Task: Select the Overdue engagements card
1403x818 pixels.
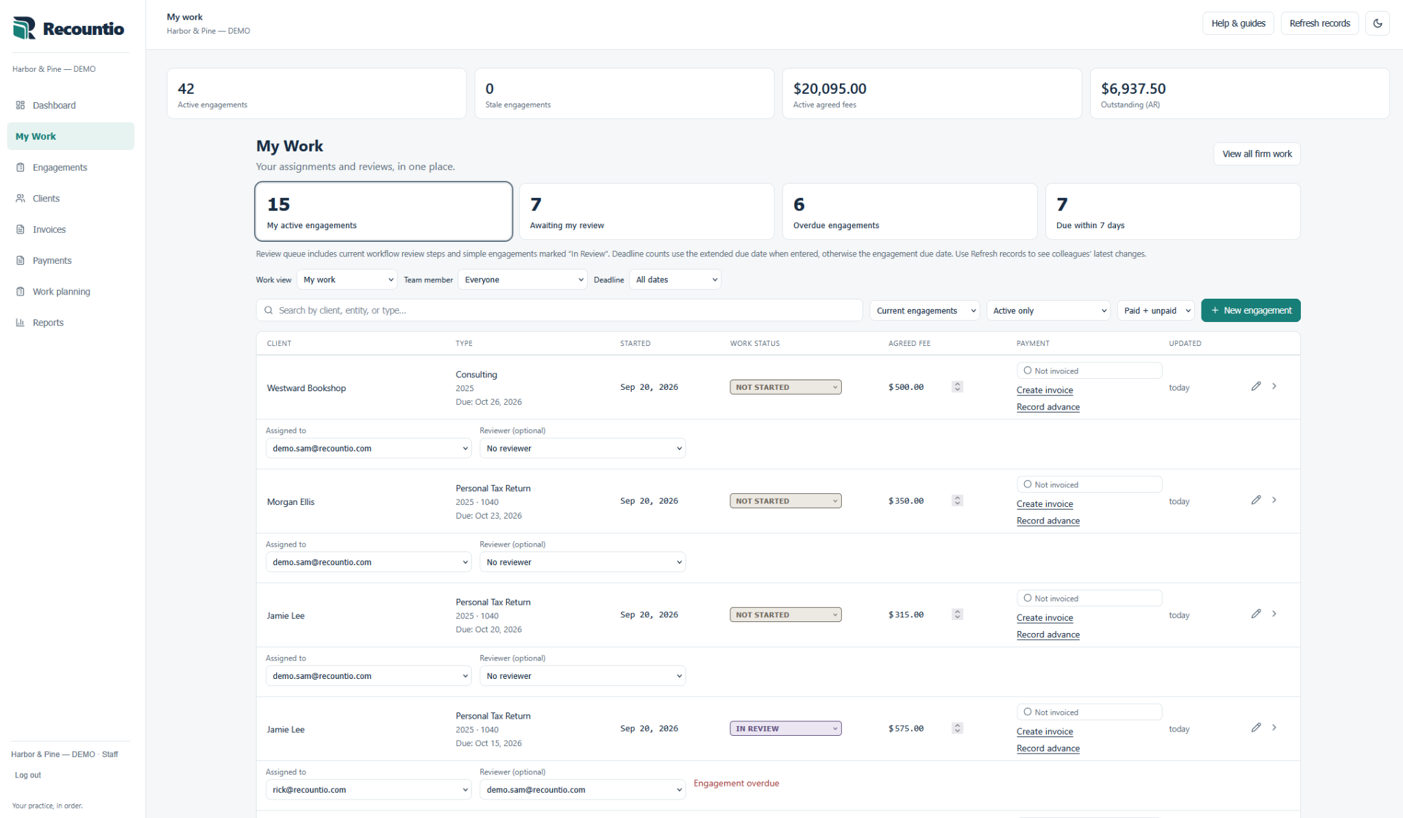Action: coord(910,212)
